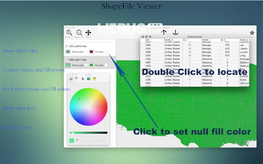Screen dimensions: 263x164
Task: Select the Barbour cell in Data browser
Action: [x=244, y=66]
